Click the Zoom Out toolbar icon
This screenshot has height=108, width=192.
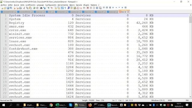click(52, 8)
